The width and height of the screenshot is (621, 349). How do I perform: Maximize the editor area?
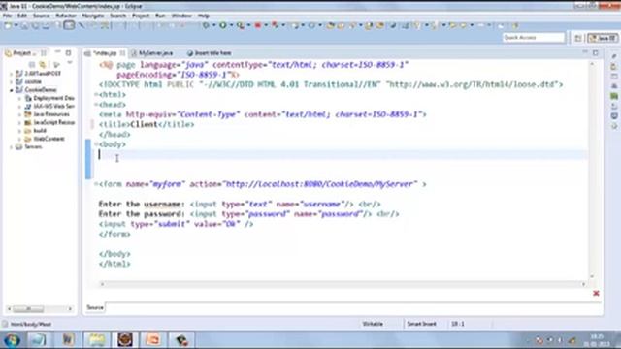tap(596, 52)
